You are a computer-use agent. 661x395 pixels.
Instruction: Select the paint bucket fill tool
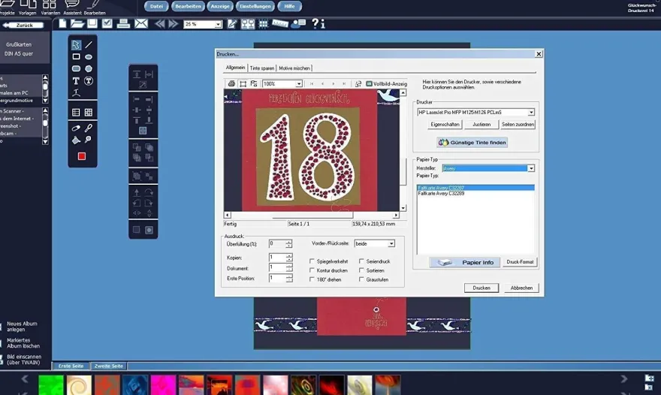pyautogui.click(x=76, y=140)
